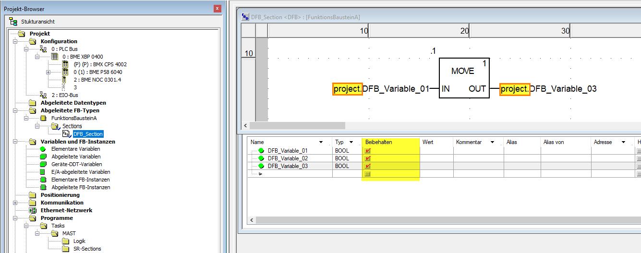This screenshot has height=253, width=641.
Task: Click the BME NOC 0301.4 module icon
Action: pyautogui.click(x=65, y=80)
